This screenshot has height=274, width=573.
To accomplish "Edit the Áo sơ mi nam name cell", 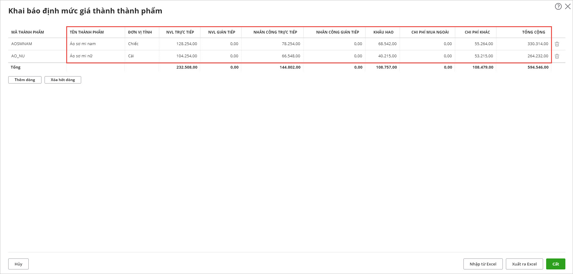I will tap(83, 44).
